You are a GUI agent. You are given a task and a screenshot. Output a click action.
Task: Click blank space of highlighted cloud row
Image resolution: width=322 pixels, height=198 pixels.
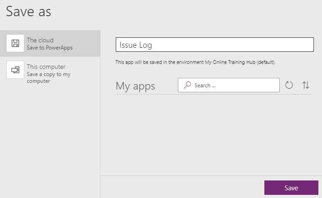(x=86, y=43)
